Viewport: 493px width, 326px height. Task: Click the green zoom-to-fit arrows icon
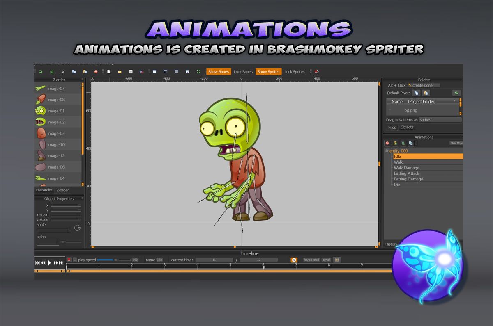[x=199, y=72]
